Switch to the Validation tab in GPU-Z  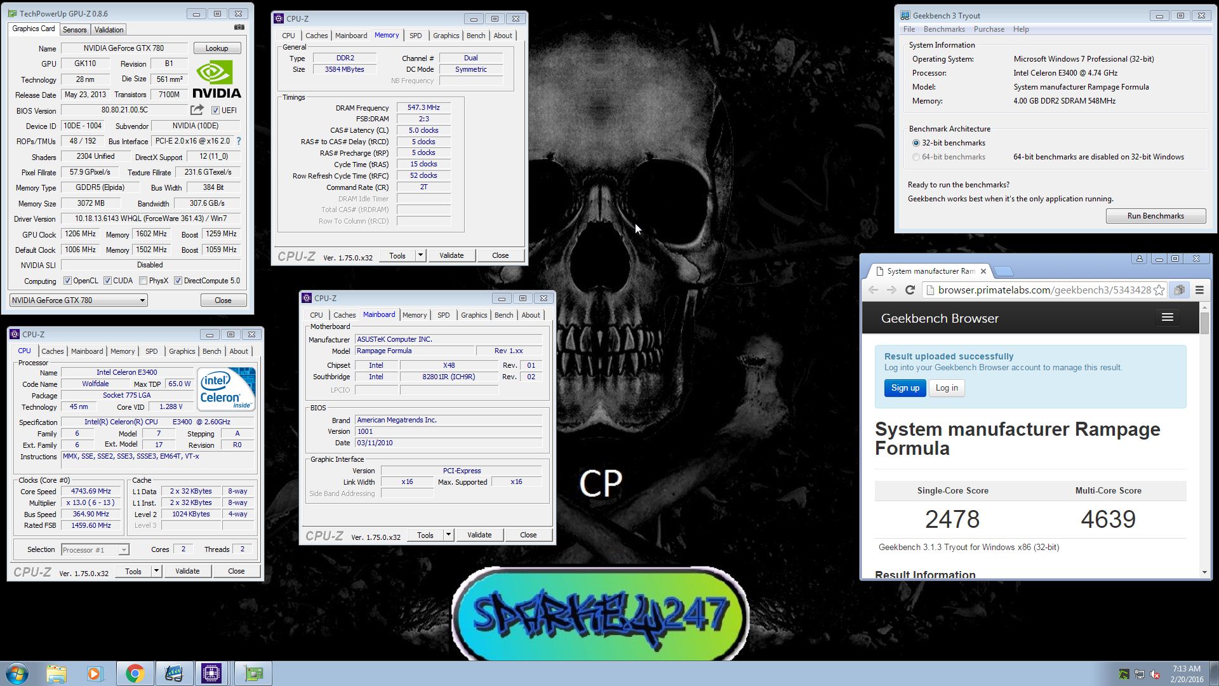(x=109, y=30)
